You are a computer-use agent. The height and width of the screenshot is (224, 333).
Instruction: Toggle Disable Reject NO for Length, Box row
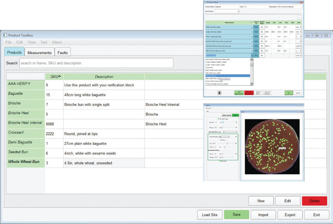coord(262,32)
